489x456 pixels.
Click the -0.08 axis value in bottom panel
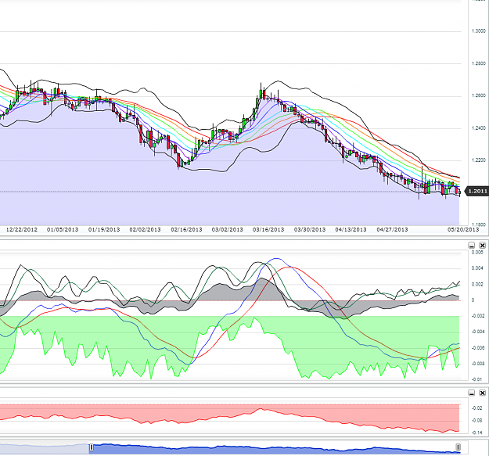point(476,421)
